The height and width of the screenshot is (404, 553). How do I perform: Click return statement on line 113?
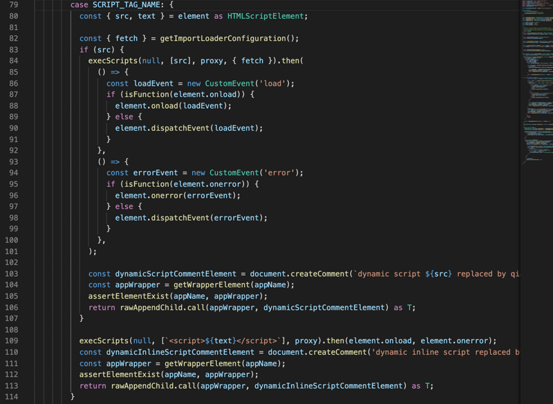point(256,386)
